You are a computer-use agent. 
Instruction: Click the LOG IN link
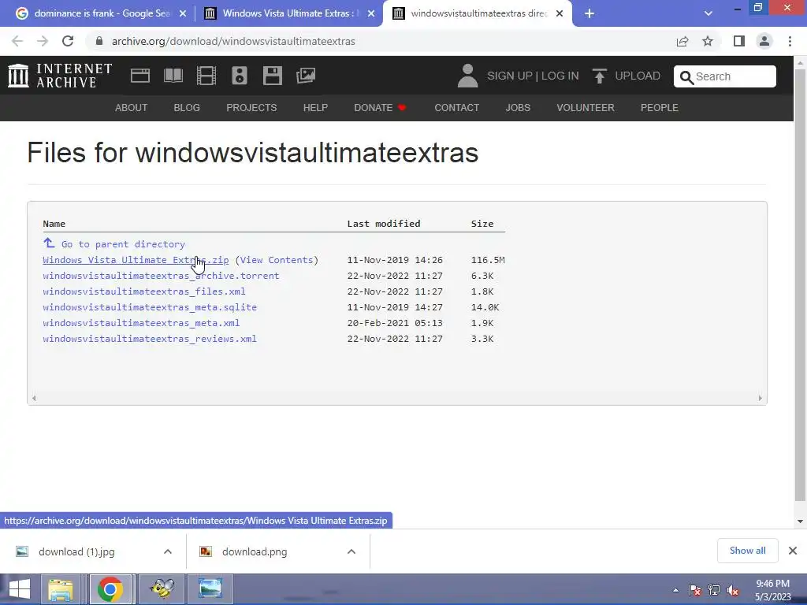(560, 76)
